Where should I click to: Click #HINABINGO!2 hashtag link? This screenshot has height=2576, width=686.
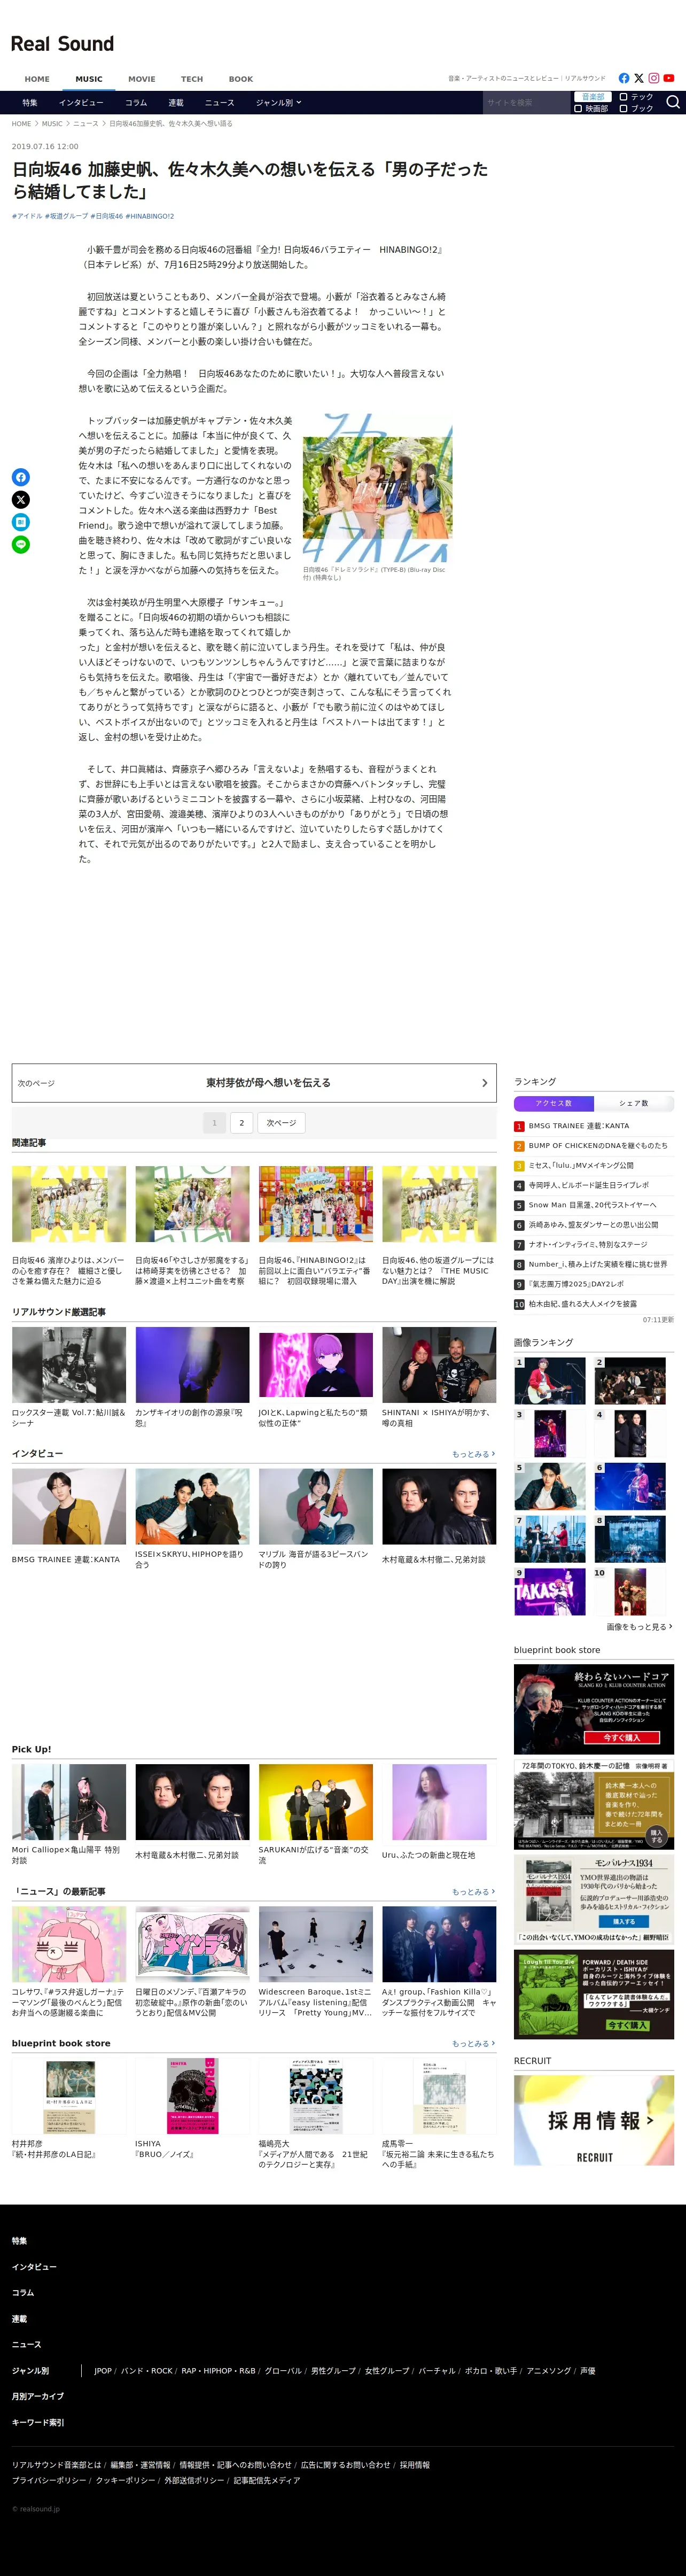pyautogui.click(x=150, y=216)
